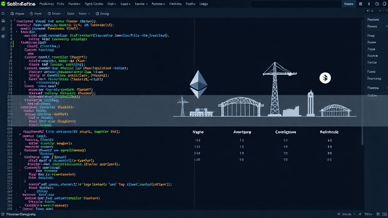Open the toolbar dropdown with the chevron arrow

click(x=84, y=14)
